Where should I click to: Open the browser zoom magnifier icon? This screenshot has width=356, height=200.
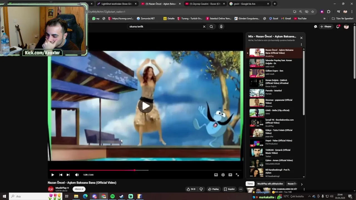[x=301, y=12]
